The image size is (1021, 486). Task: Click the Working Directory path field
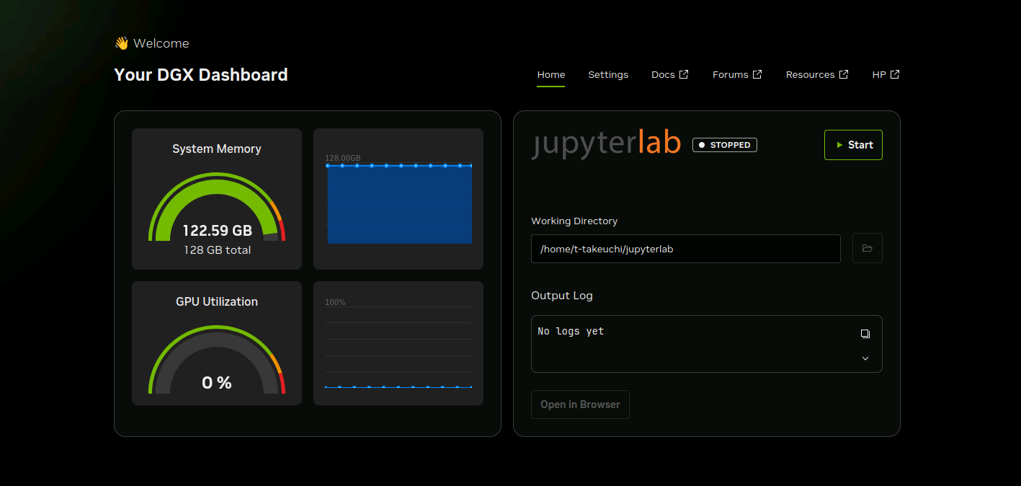click(x=685, y=249)
